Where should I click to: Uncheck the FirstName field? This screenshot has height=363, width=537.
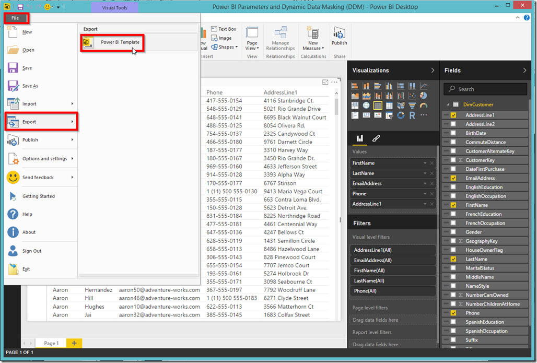click(453, 205)
